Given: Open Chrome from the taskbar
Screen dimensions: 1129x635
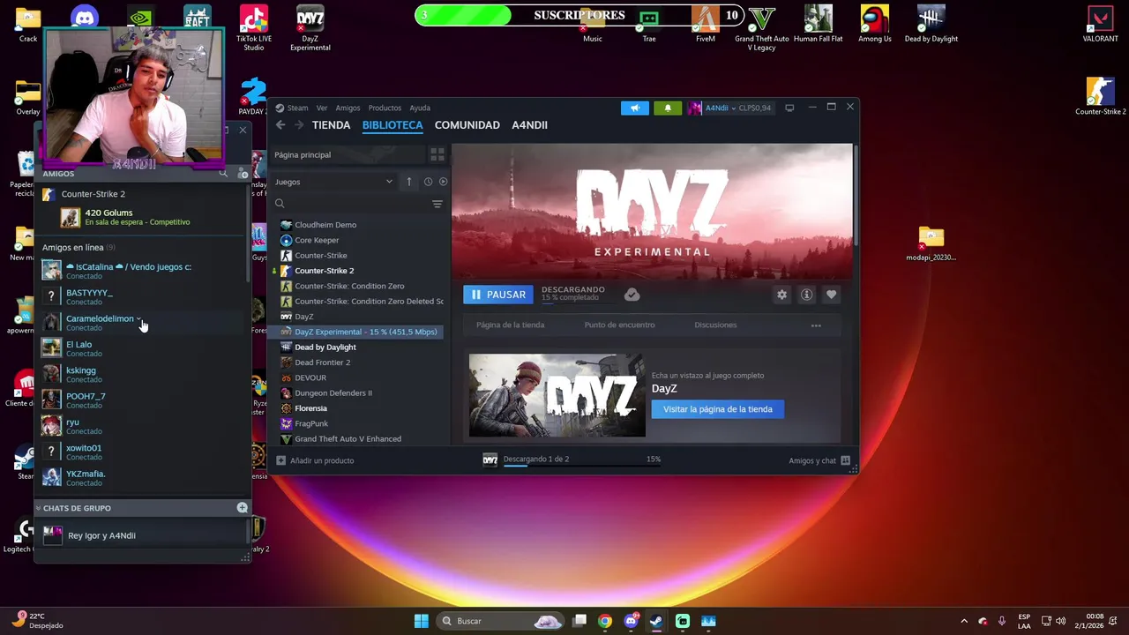Looking at the screenshot, I should tap(605, 621).
